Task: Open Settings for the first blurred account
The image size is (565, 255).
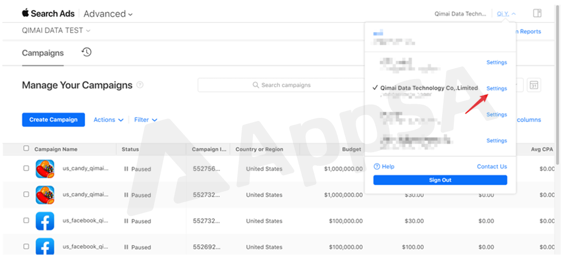Action: tap(496, 63)
